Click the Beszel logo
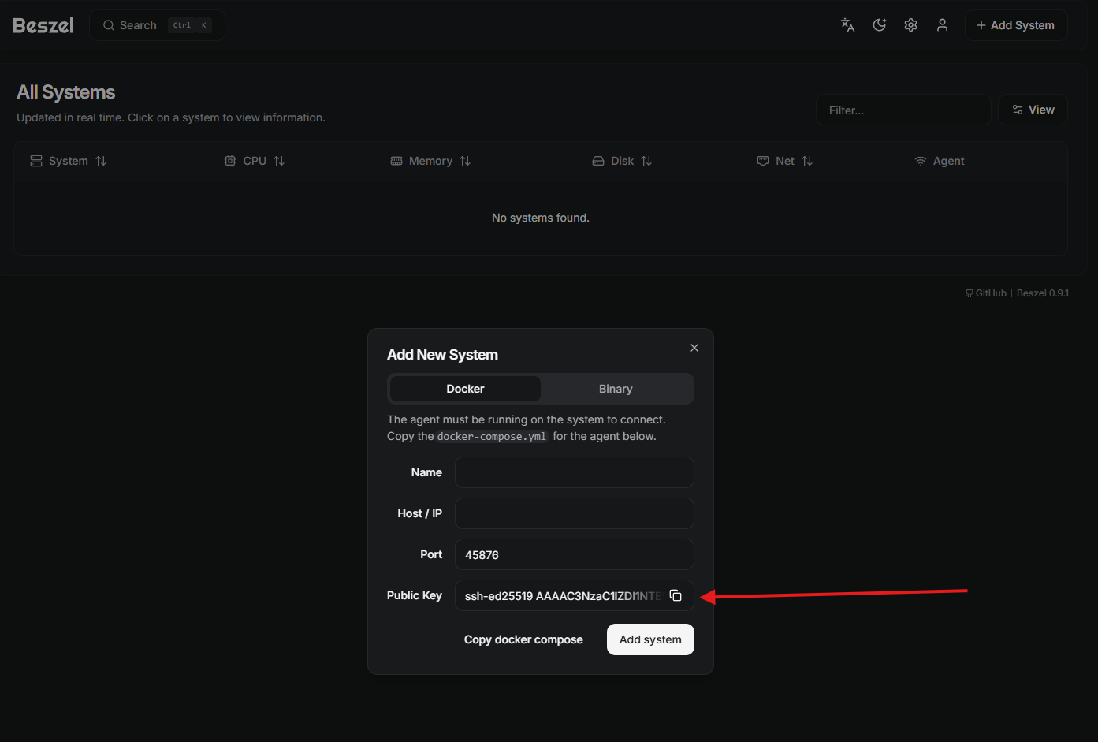This screenshot has height=742, width=1098. click(43, 25)
